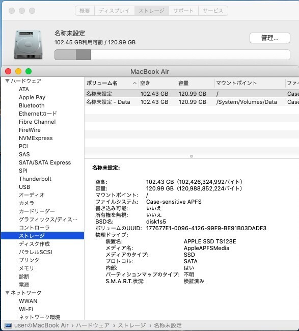Click the disk1s5 BSD name value

click(156, 222)
